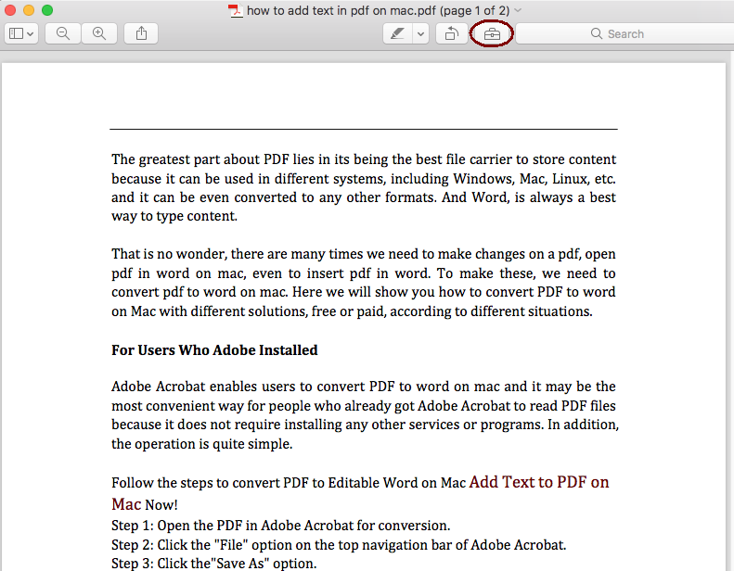Click the text 'way to type content.'

point(174,216)
